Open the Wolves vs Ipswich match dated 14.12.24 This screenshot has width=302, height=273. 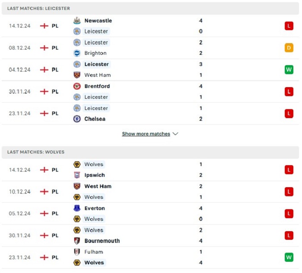pyautogui.click(x=150, y=170)
